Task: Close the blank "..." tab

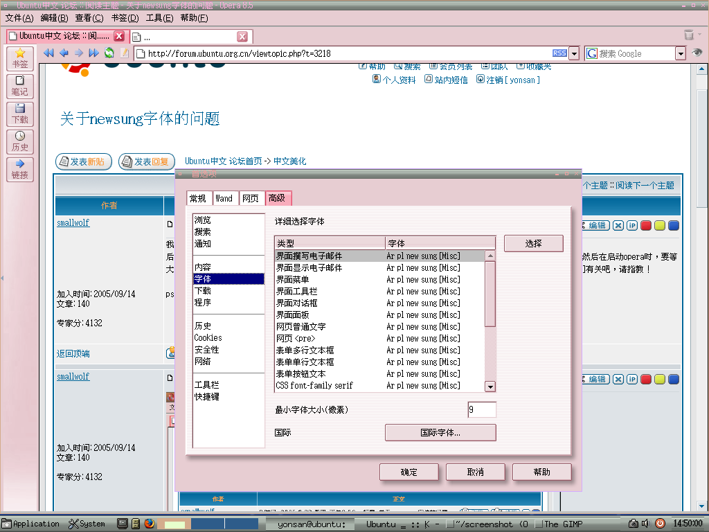Action: (x=242, y=37)
